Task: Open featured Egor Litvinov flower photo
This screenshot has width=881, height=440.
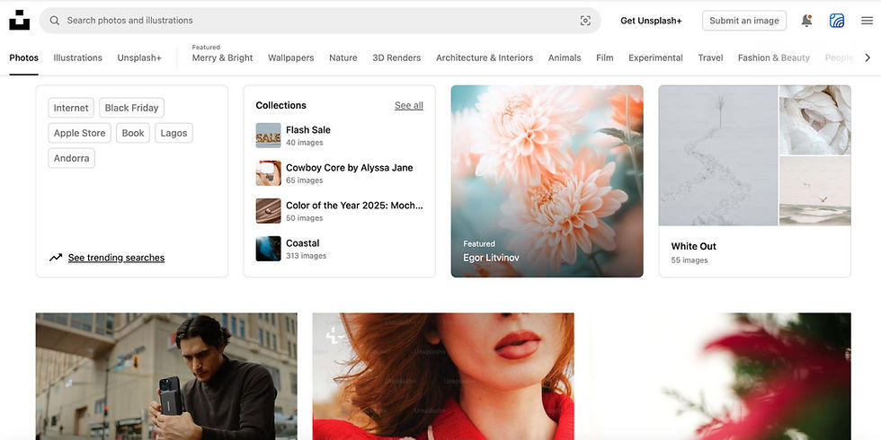Action: 547,181
